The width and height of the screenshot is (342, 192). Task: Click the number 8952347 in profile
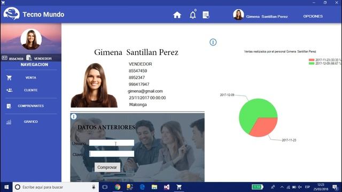(x=137, y=77)
